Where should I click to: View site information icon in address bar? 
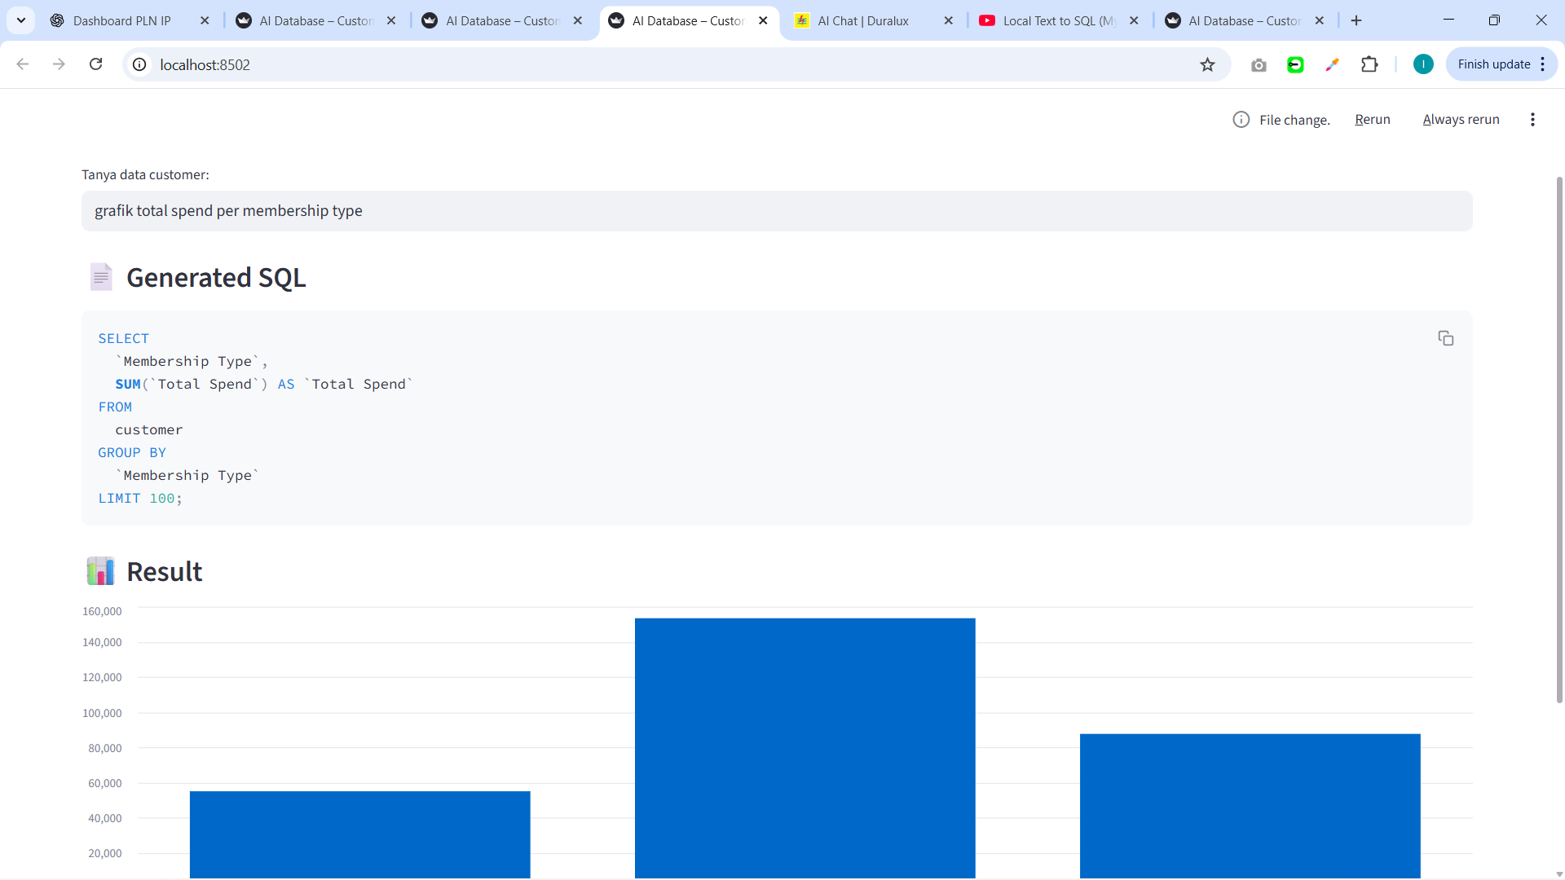pos(140,64)
